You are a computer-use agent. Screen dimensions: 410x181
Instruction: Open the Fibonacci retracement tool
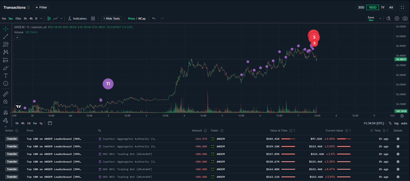click(x=5, y=44)
